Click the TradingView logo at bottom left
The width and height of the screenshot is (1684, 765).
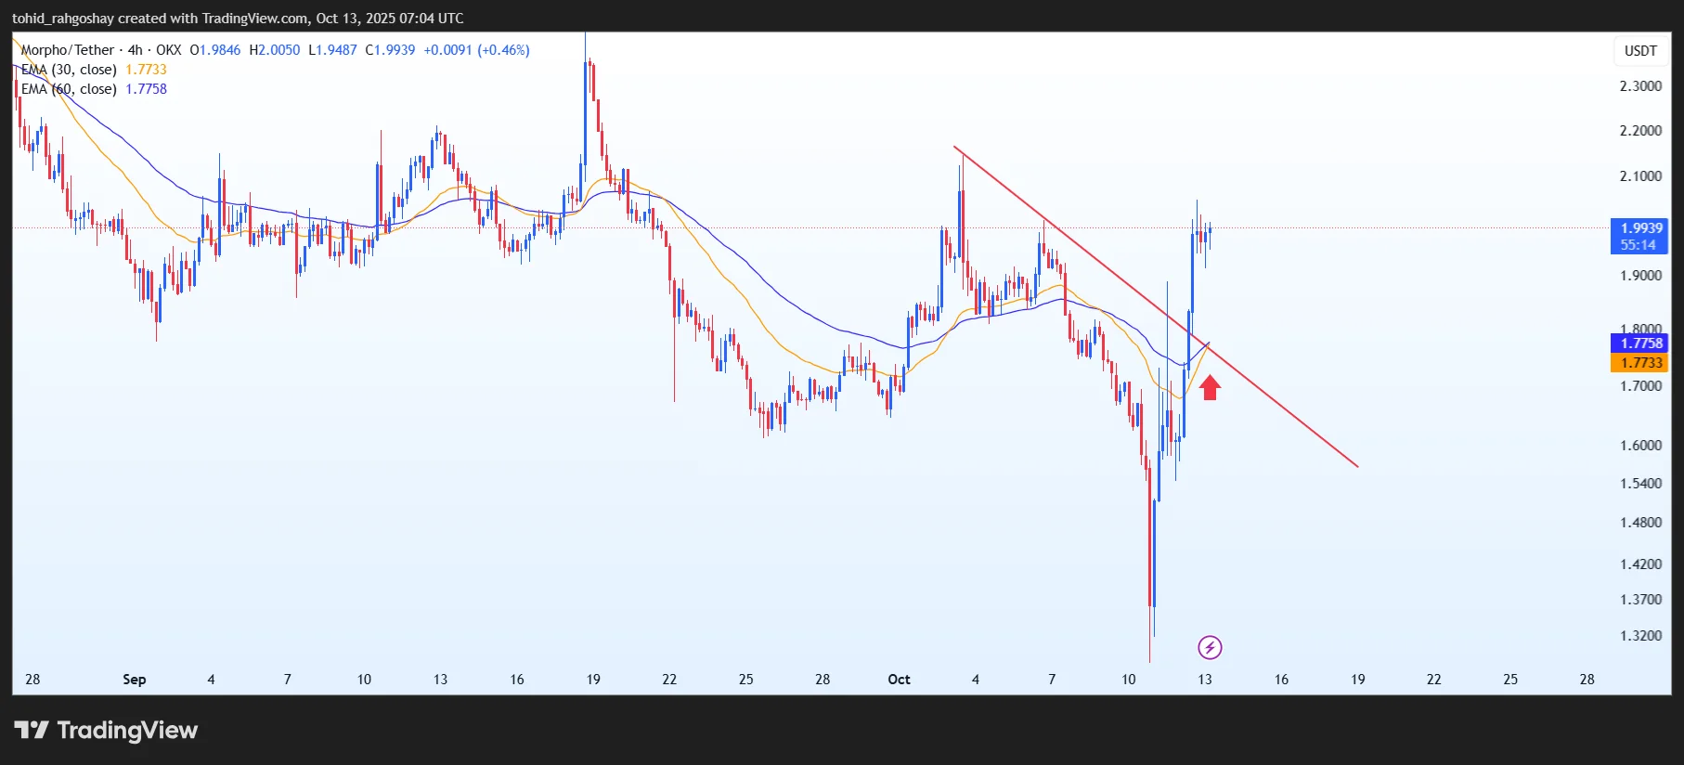[x=106, y=731]
